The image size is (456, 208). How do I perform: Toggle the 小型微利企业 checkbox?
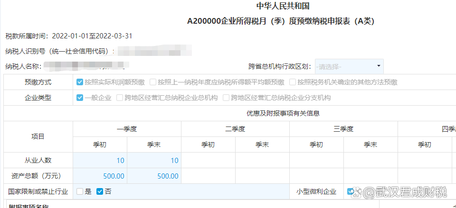[x=351, y=191]
